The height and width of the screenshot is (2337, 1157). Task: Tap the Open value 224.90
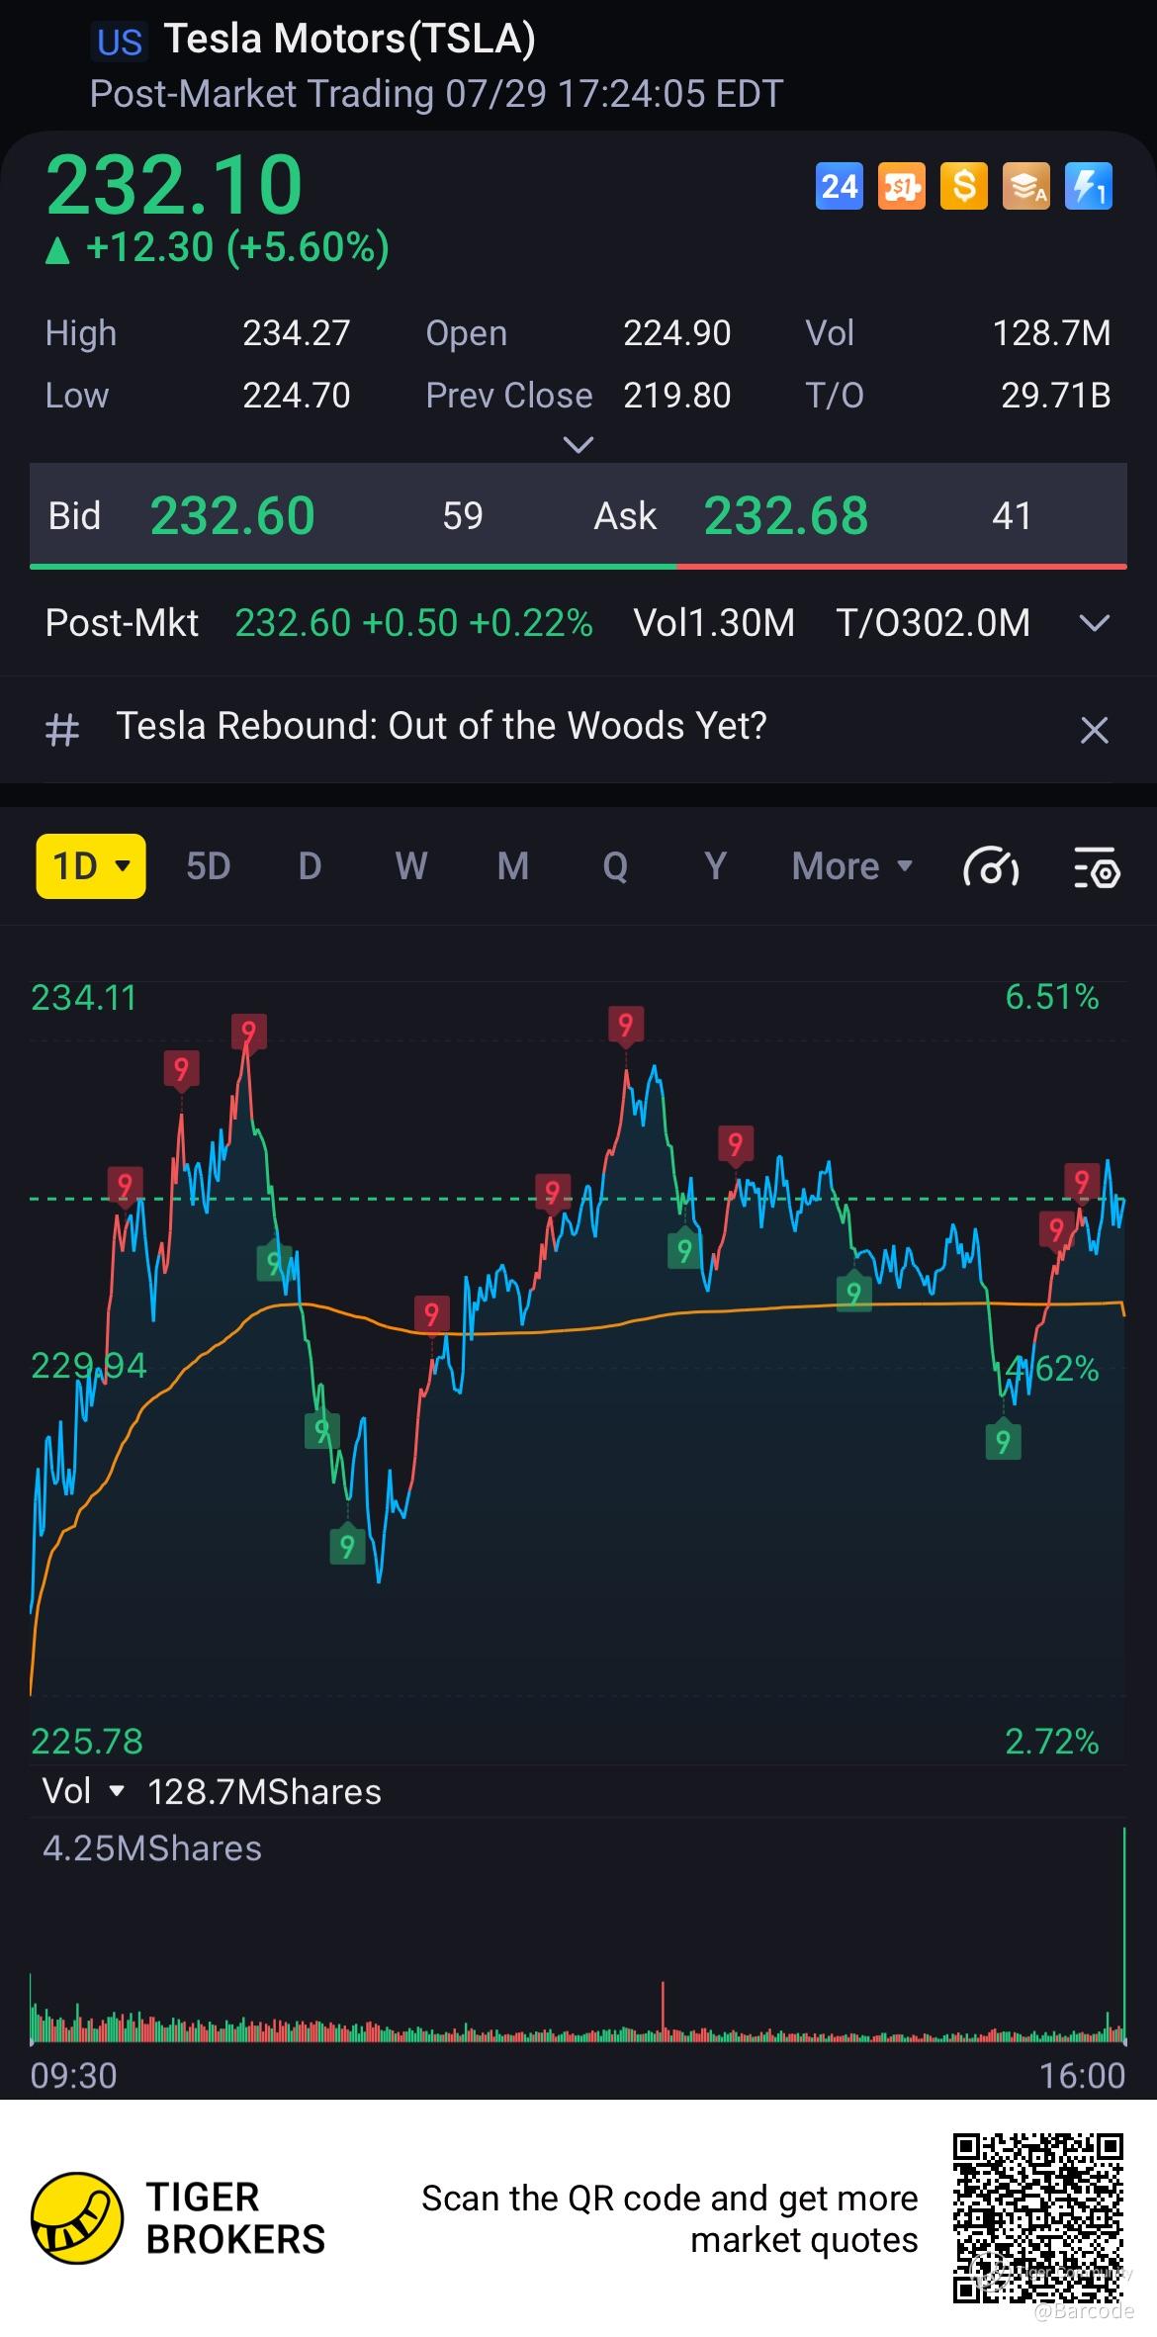(x=677, y=333)
